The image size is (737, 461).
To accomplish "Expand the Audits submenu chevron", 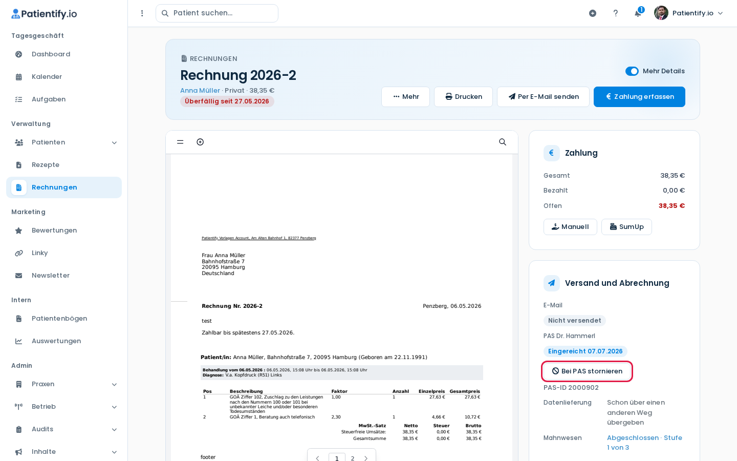I will (114, 429).
